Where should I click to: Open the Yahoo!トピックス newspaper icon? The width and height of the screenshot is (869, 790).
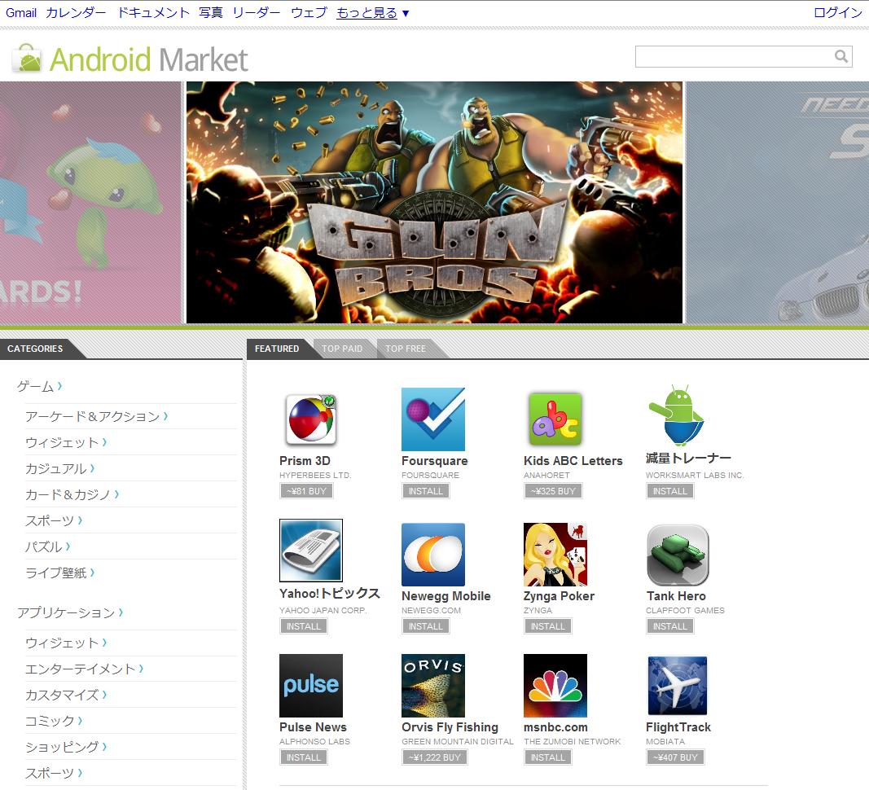tap(311, 551)
